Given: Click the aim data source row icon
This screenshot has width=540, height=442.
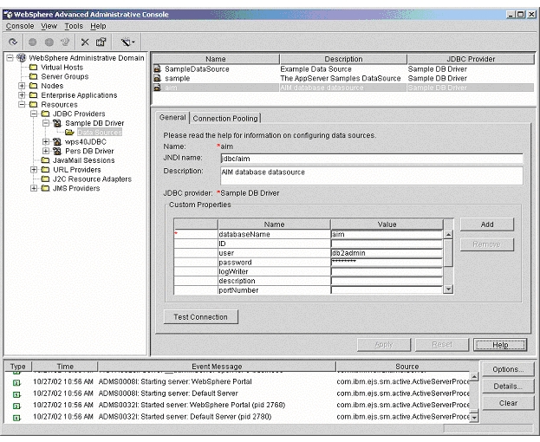Looking at the screenshot, I should 157,88.
